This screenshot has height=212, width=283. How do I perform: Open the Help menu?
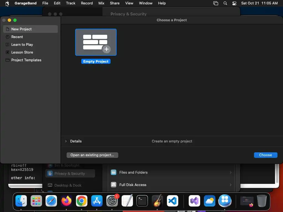point(162,3)
